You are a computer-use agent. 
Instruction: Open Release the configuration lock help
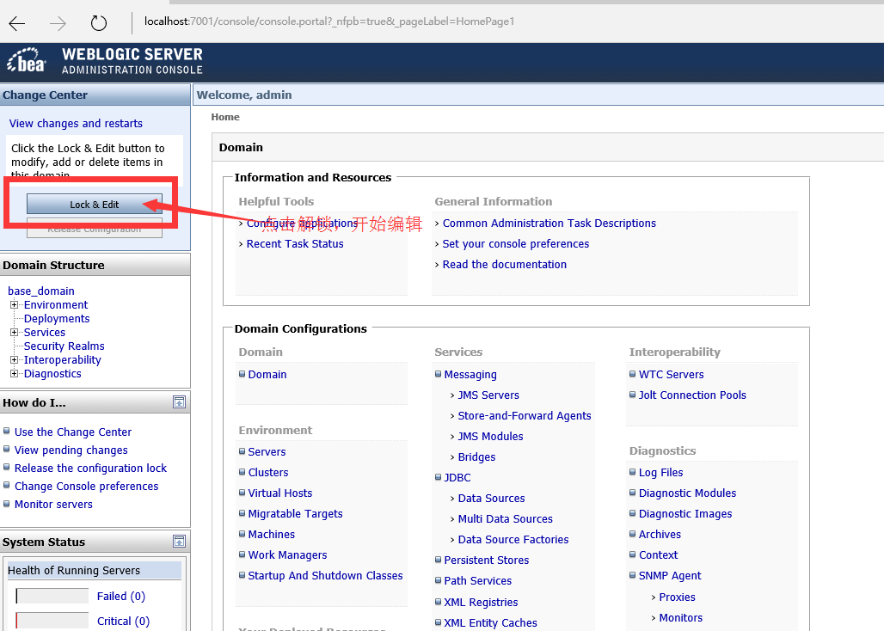[x=91, y=469]
